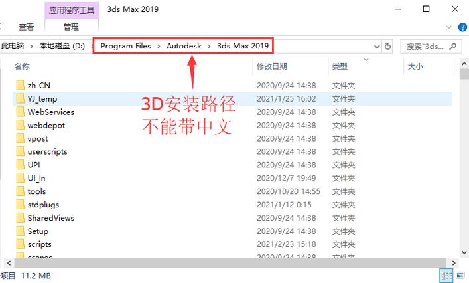Screen dimensions: 469x283
Task: Switch to details view layout
Action: pyautogui.click(x=447, y=276)
